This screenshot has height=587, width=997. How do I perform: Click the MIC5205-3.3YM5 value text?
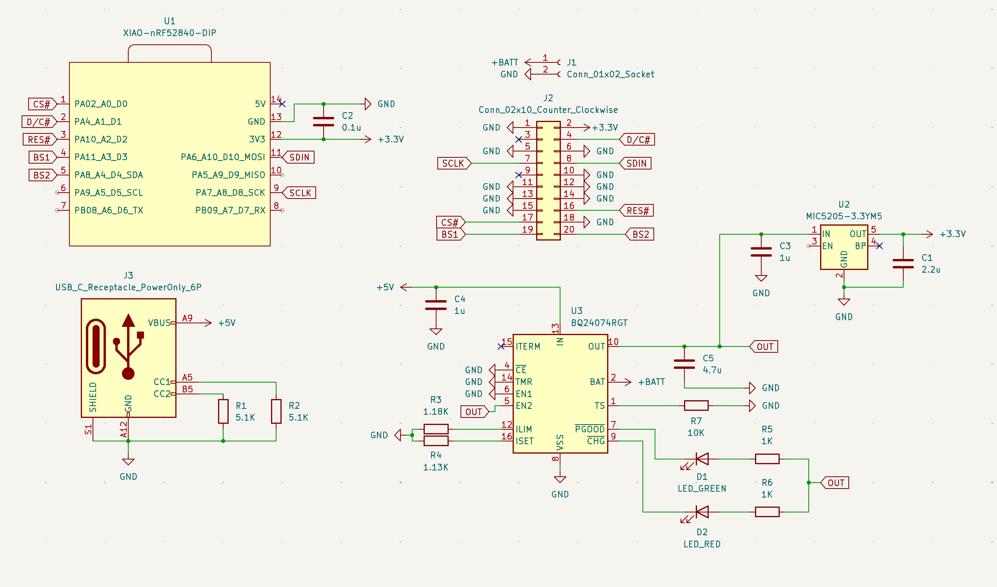click(844, 216)
